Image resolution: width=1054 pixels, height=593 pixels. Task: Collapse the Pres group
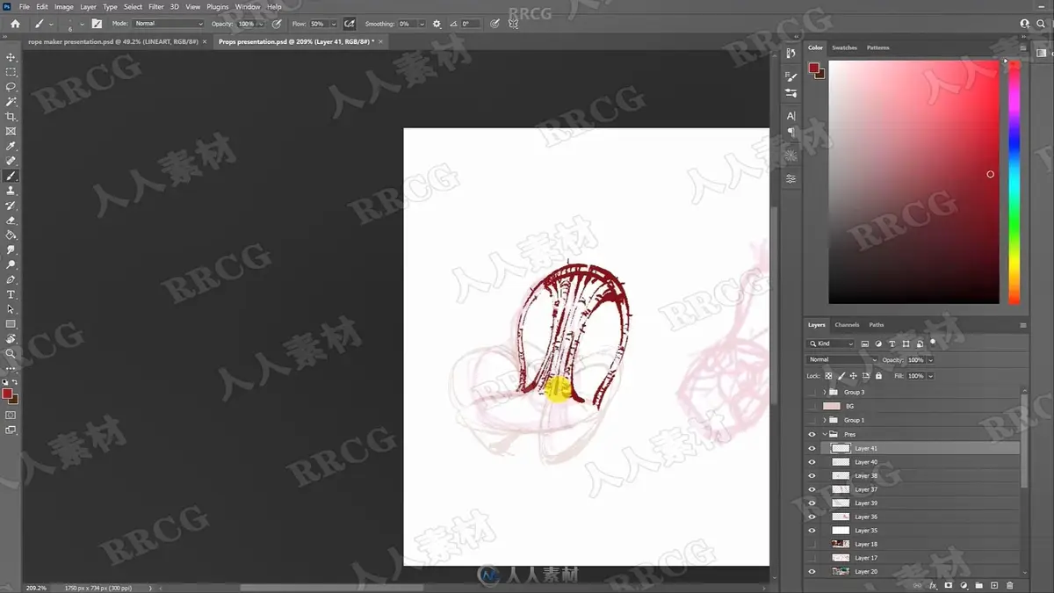click(824, 434)
